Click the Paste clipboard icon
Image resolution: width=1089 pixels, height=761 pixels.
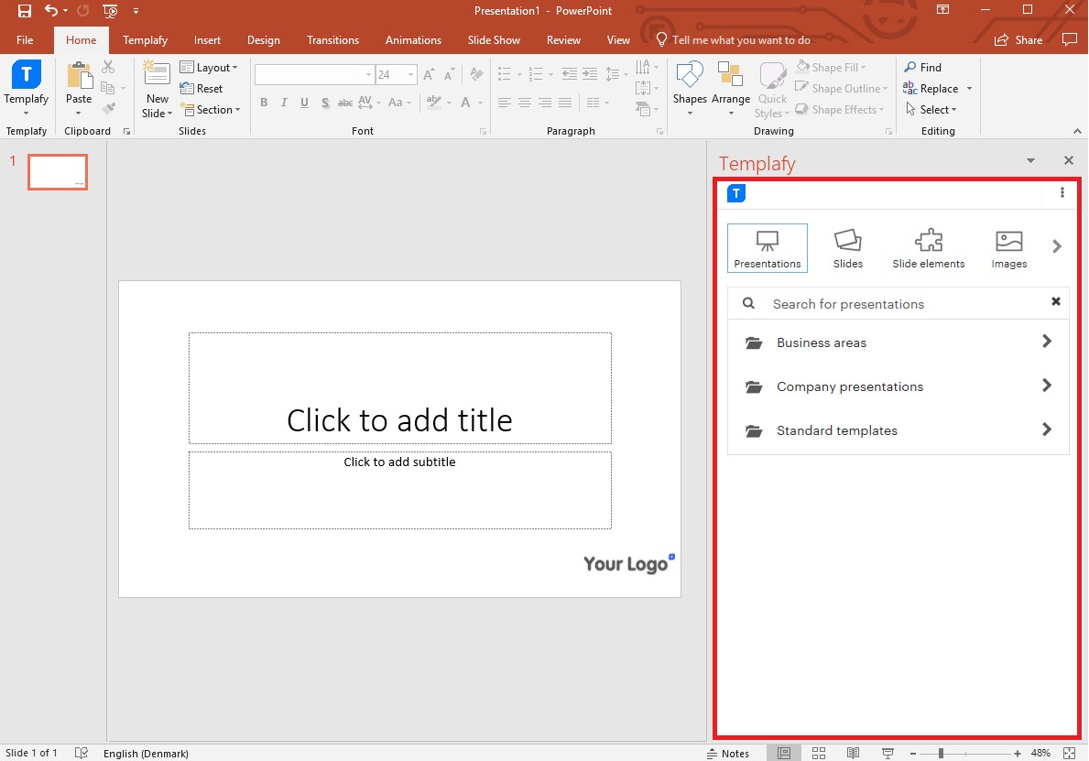79,76
